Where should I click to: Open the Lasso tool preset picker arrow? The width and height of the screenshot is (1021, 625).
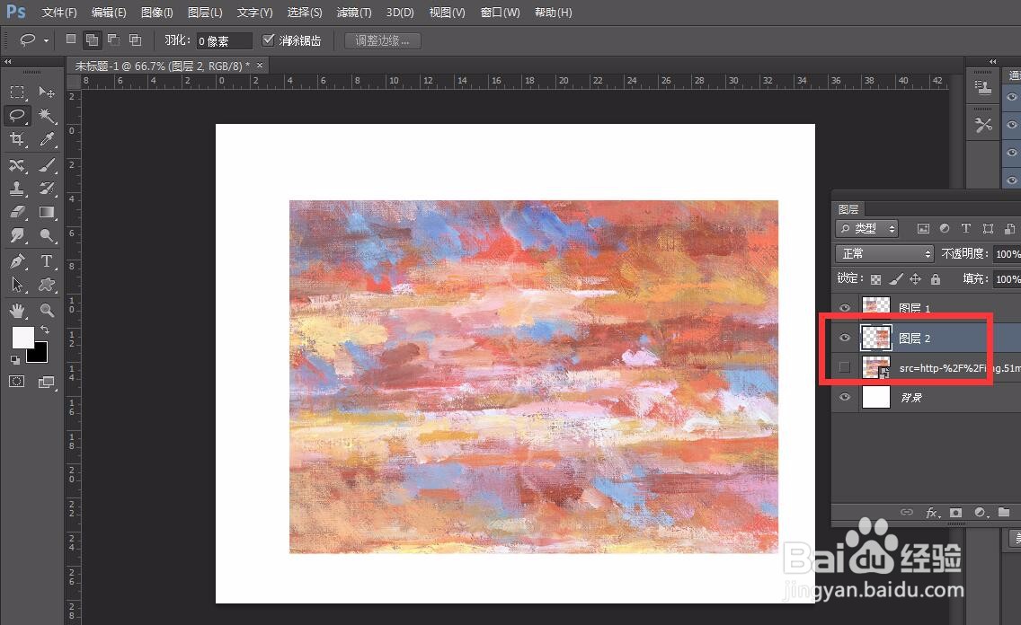pos(46,40)
